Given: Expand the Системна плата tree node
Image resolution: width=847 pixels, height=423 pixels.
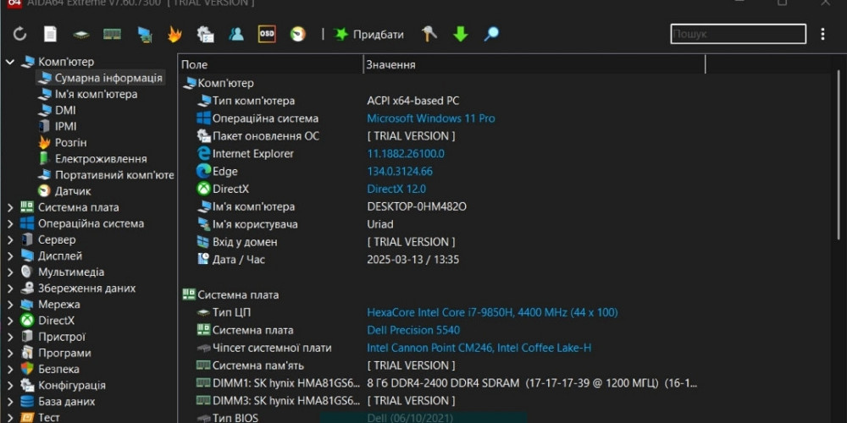Looking at the screenshot, I should tap(9, 207).
